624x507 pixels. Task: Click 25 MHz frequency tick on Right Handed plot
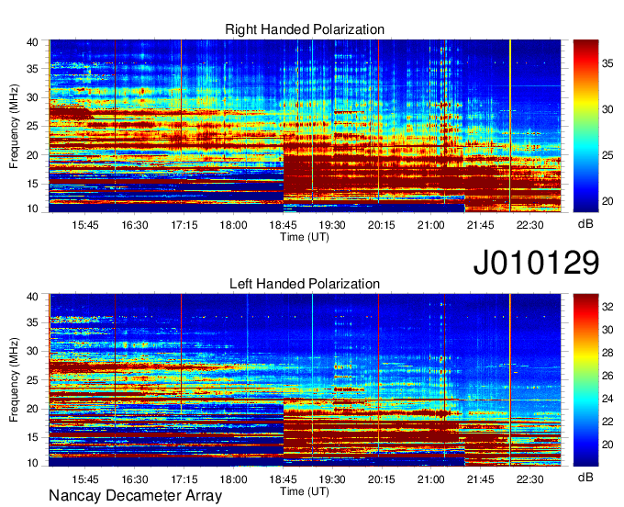coord(32,126)
